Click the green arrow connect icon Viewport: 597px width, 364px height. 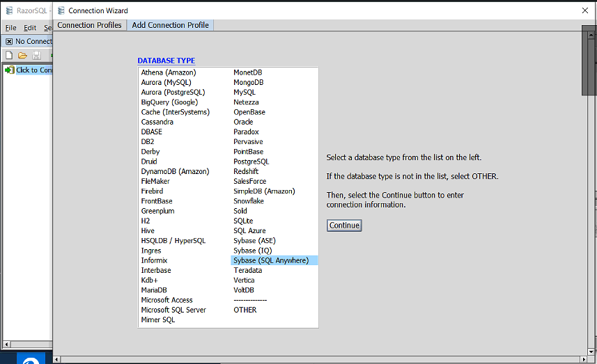click(9, 70)
